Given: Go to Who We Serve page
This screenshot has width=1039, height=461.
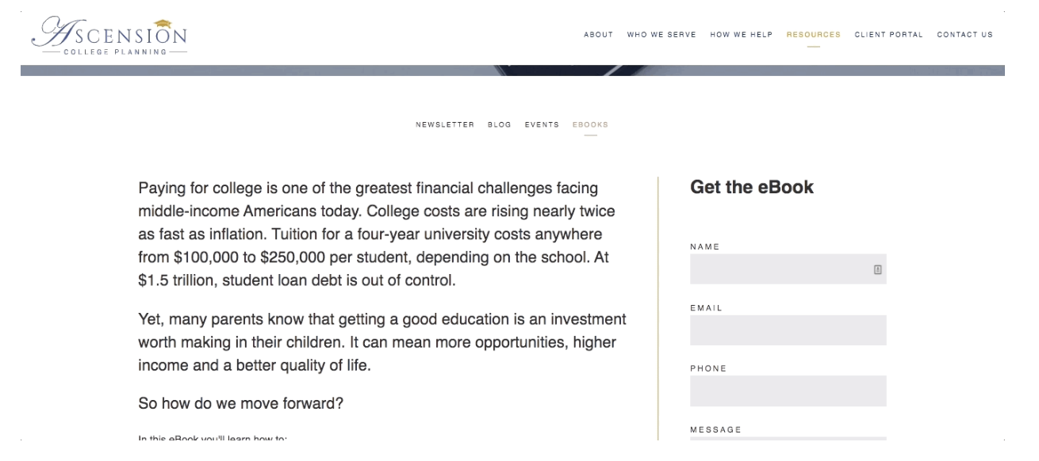Looking at the screenshot, I should click(x=661, y=35).
